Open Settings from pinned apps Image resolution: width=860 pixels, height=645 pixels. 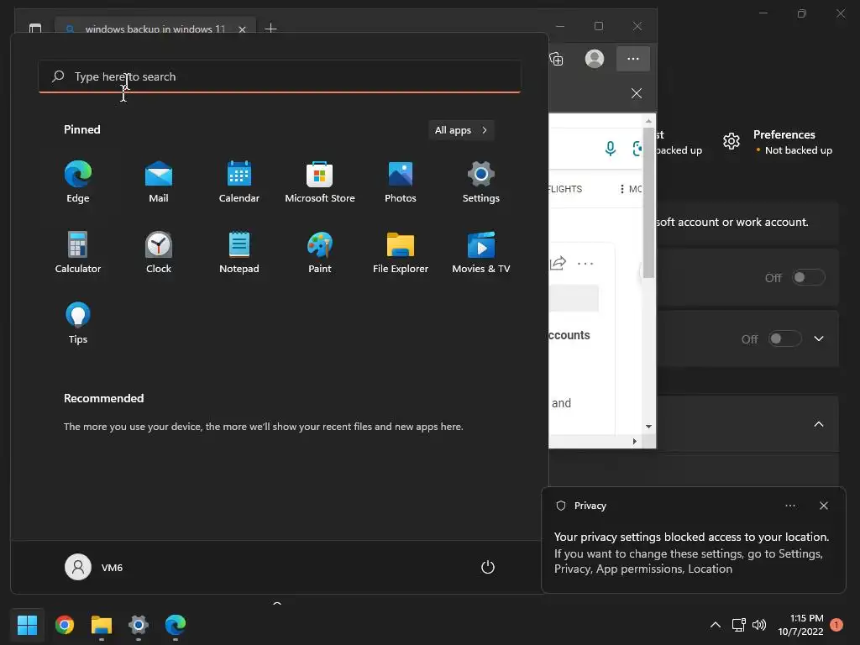click(481, 181)
